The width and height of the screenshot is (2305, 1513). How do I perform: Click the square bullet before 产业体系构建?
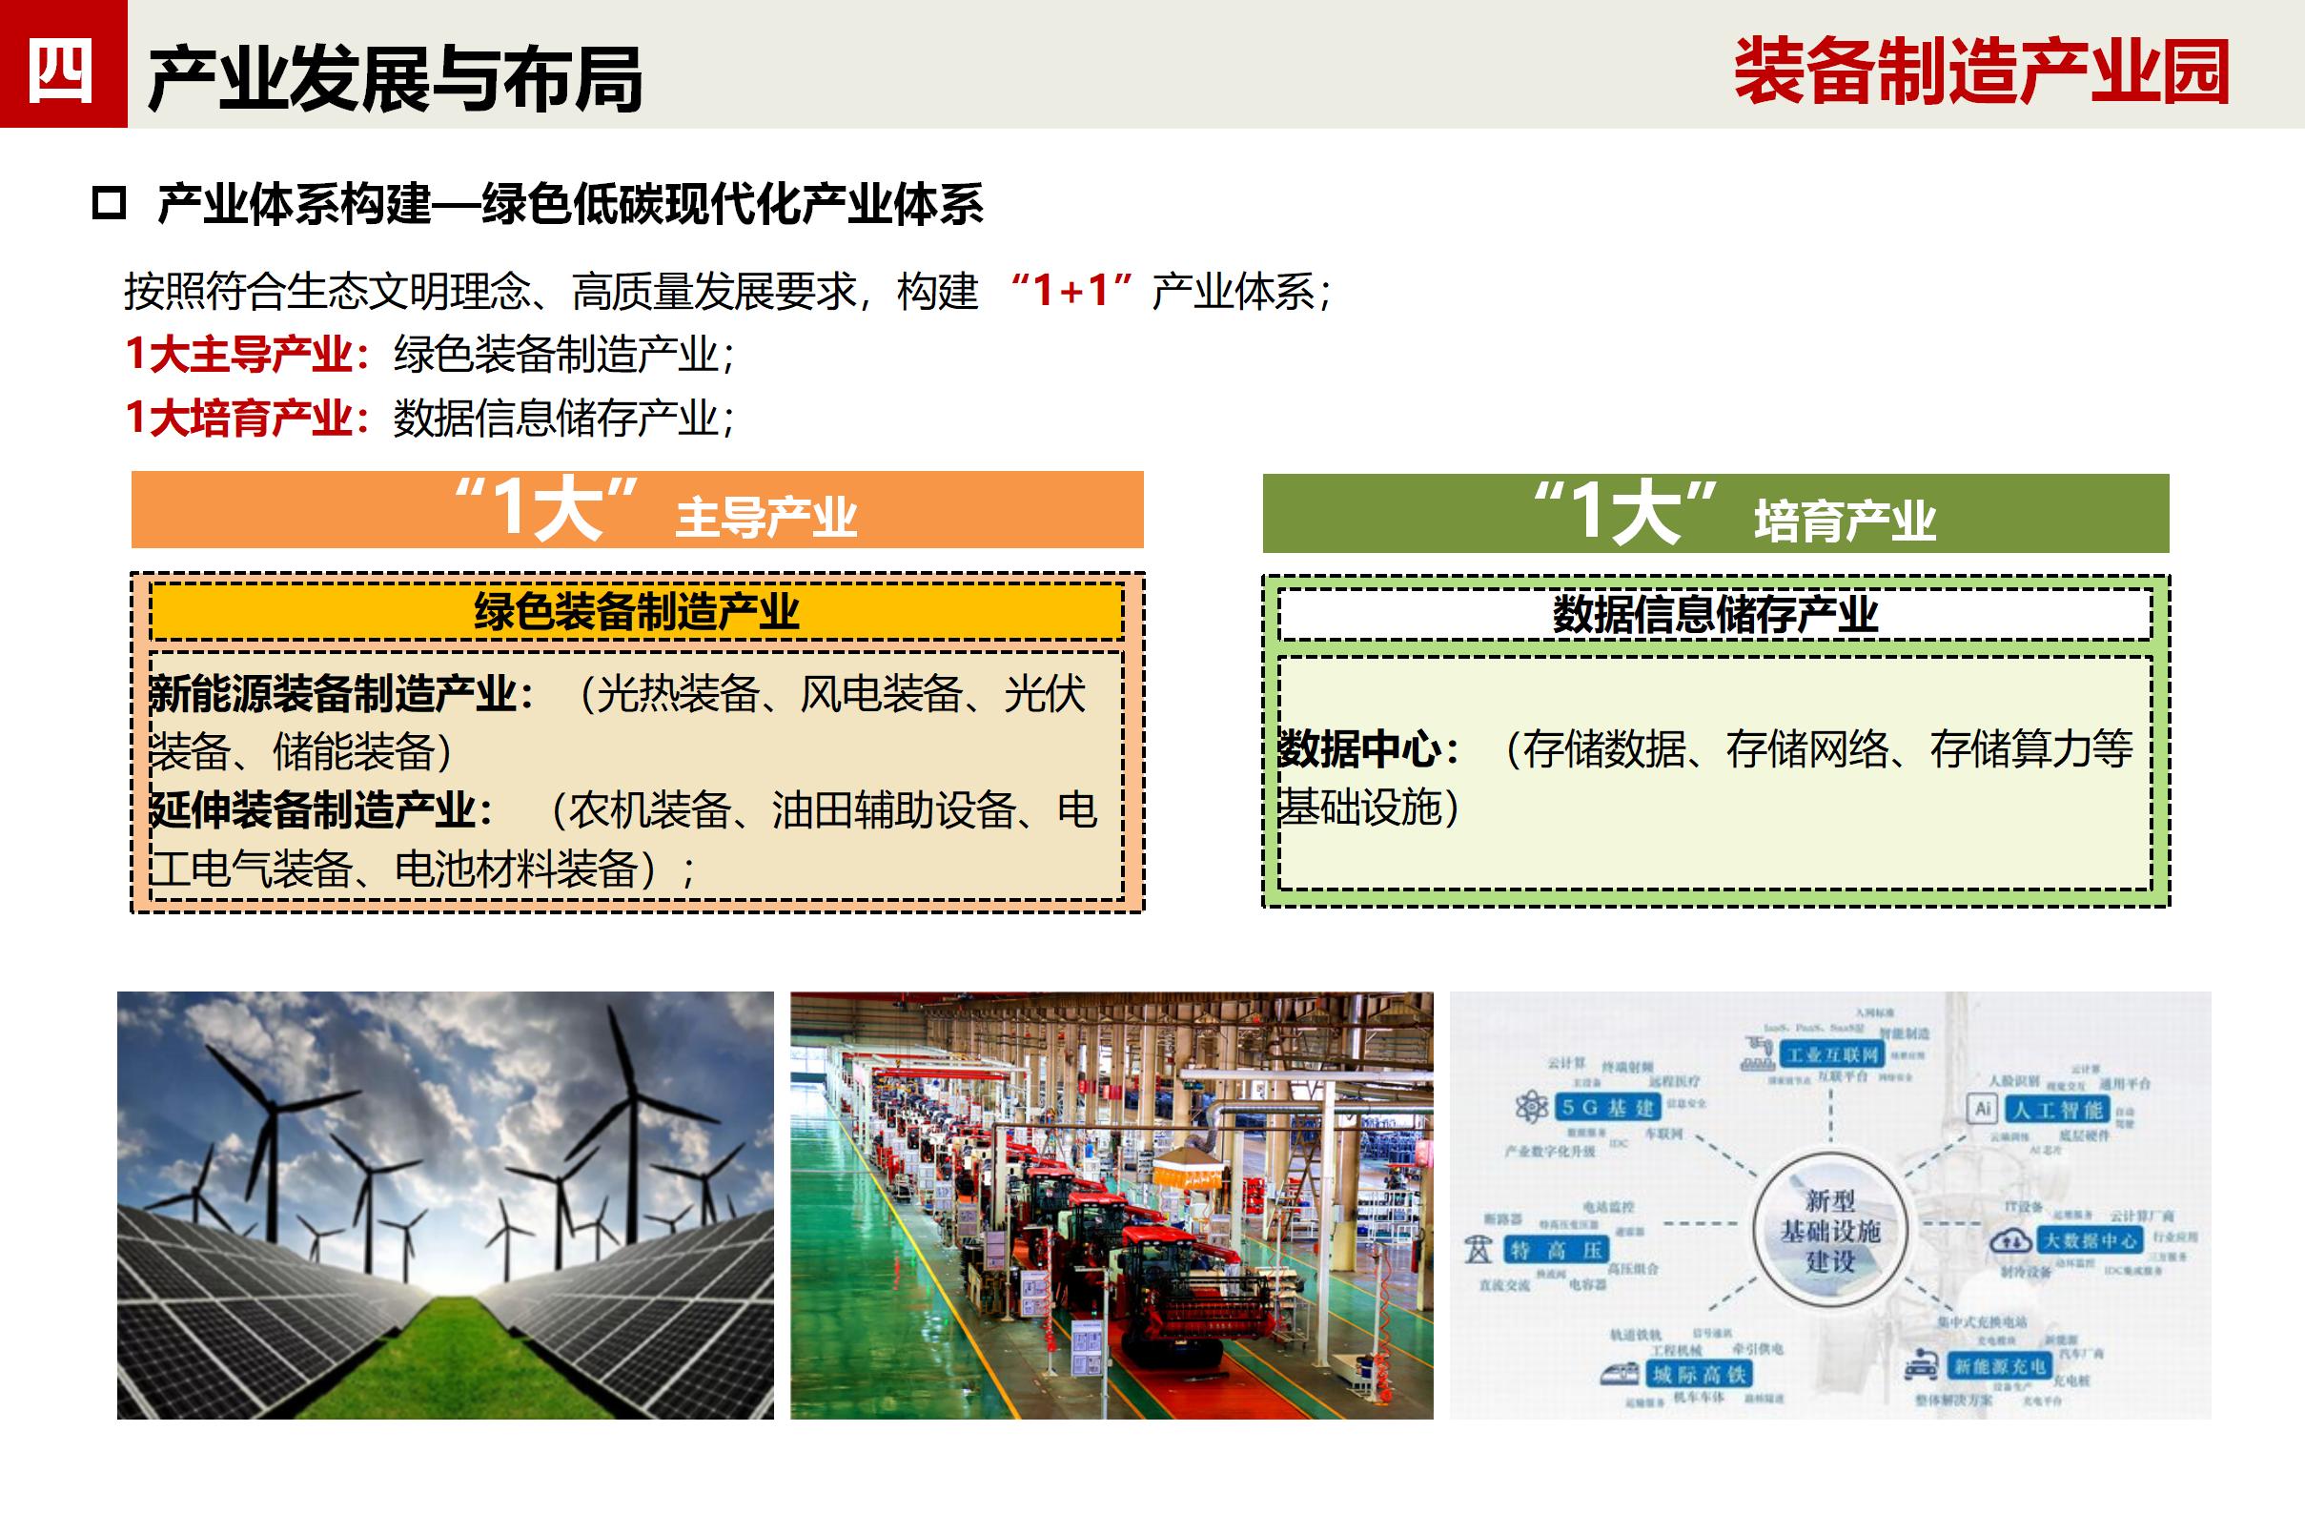[x=109, y=204]
